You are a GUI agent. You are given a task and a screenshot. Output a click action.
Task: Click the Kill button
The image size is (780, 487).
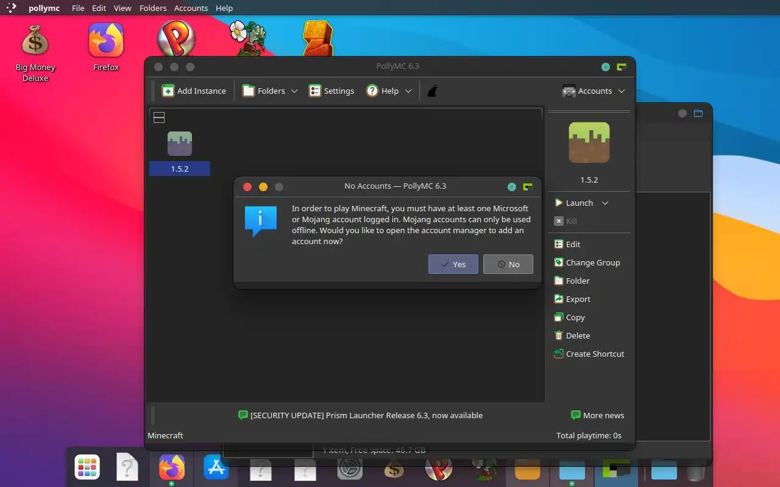pos(565,221)
